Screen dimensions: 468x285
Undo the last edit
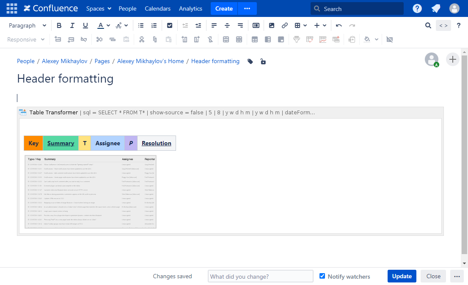pyautogui.click(x=339, y=26)
